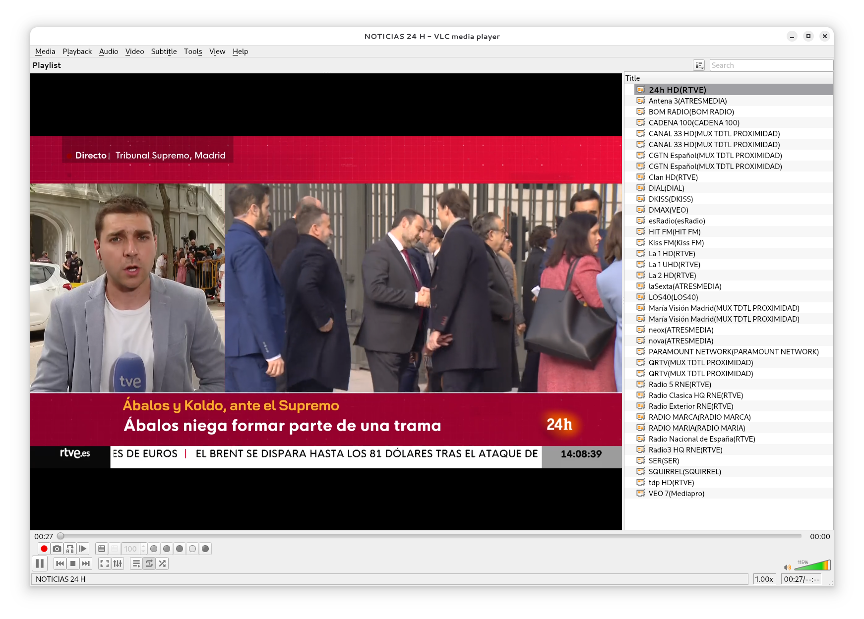Click the playlist Search field

click(771, 65)
